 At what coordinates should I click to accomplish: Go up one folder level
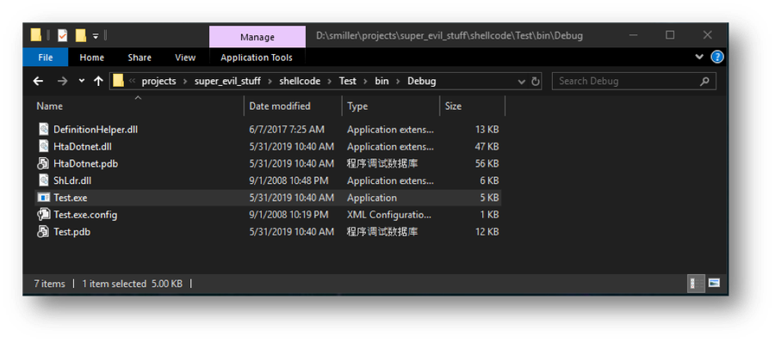[x=98, y=81]
